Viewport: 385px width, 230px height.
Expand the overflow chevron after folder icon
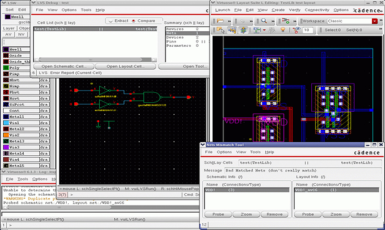(229, 21)
